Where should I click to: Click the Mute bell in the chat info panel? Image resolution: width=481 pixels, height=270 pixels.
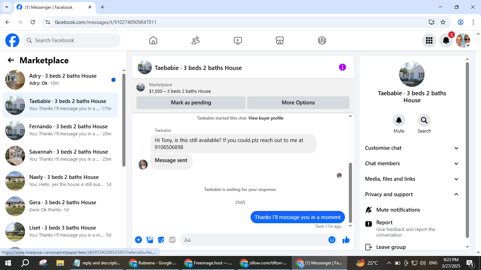point(399,120)
